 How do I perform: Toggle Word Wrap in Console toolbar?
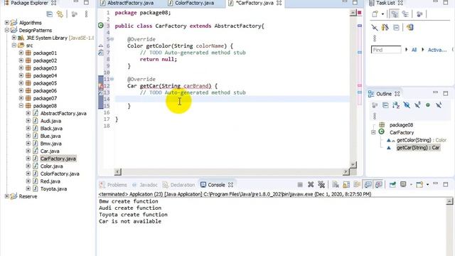click(x=357, y=185)
